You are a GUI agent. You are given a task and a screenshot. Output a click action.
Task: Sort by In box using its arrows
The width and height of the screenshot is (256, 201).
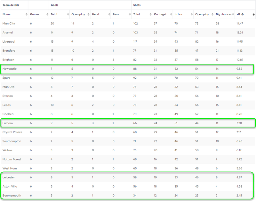point(192,14)
